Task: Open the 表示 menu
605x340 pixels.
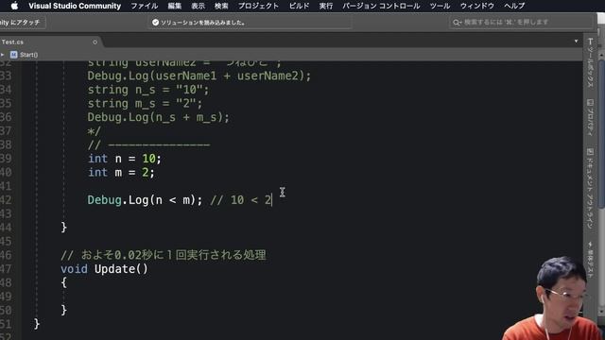Action: 198,6
